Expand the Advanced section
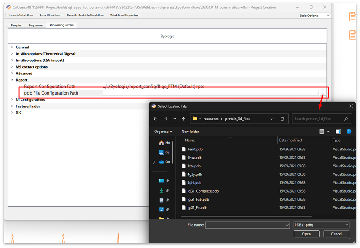 [12, 74]
